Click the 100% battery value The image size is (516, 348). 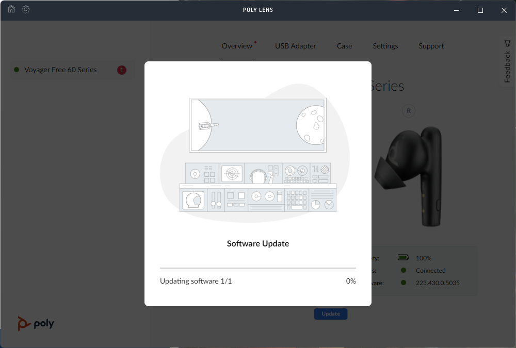424,258
